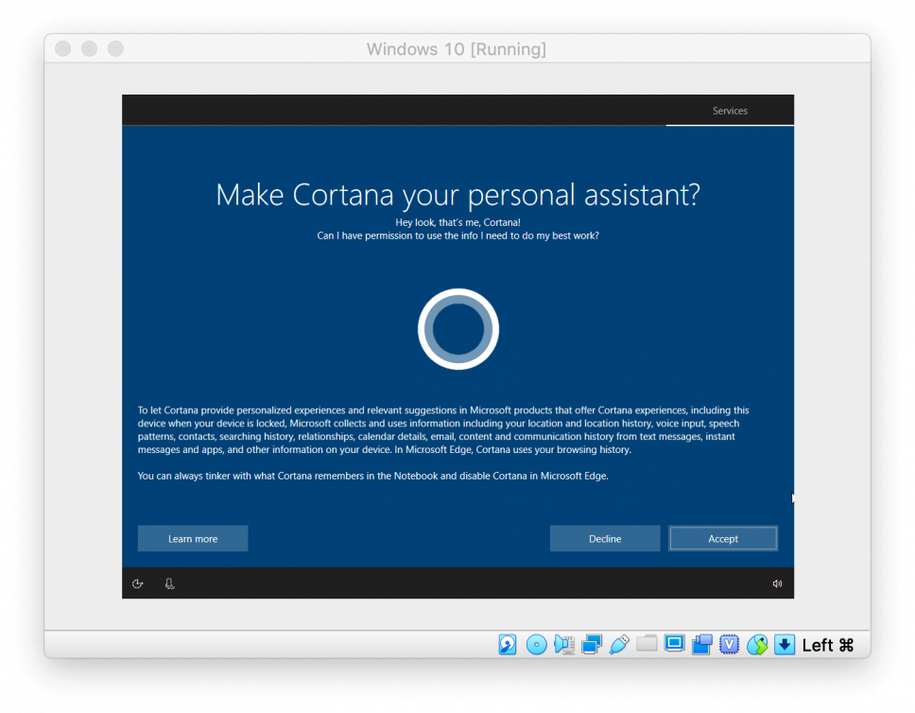Click the Ease of Access icon
915x713 pixels.
[138, 583]
